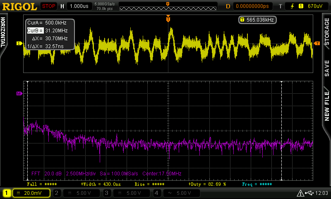Click the cyan Freq measurement readout
The height and width of the screenshot is (199, 331).
(257, 184)
